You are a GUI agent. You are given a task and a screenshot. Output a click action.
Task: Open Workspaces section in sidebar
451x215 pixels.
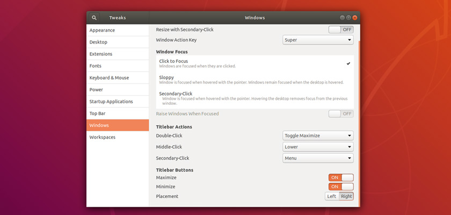118,137
